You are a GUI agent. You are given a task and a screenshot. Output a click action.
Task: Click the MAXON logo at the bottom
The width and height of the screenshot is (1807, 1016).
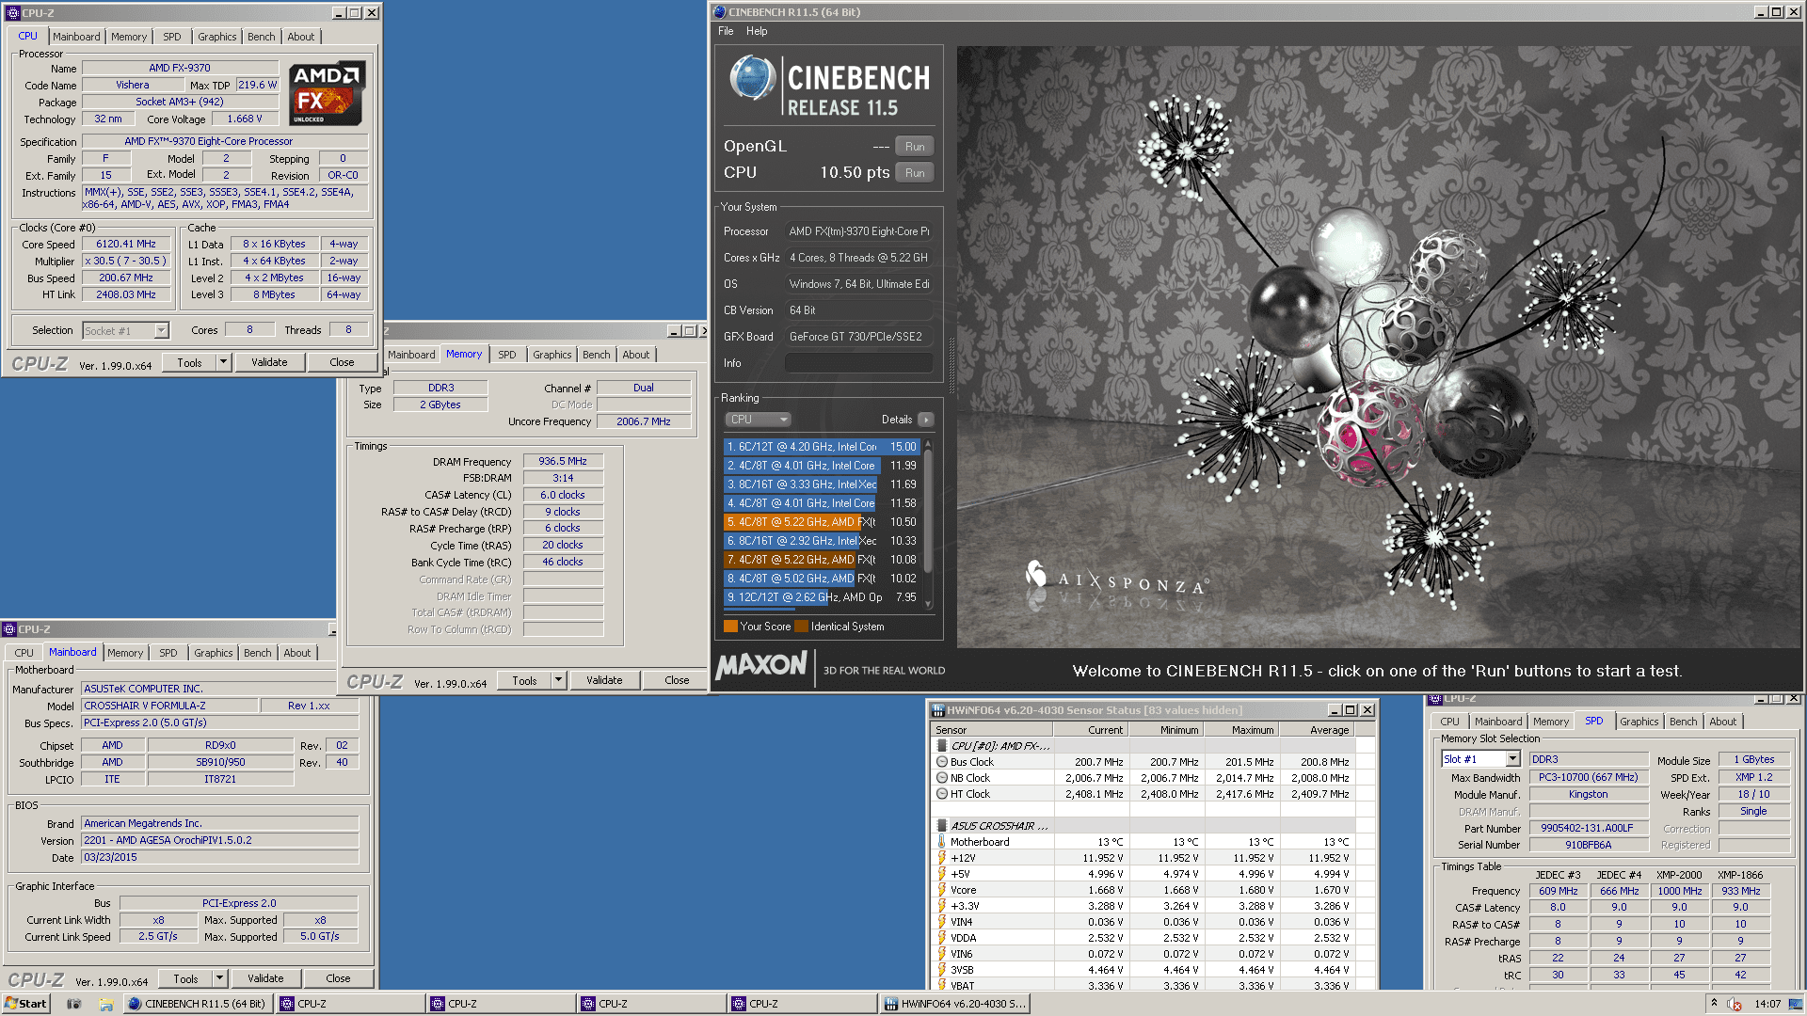point(761,666)
